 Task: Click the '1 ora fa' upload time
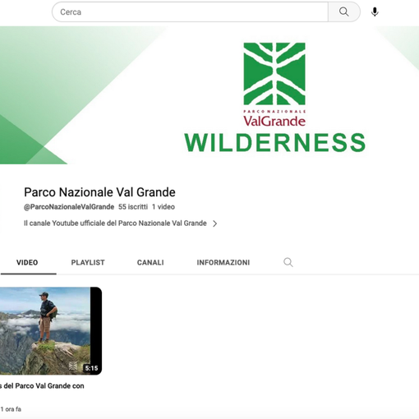[x=11, y=409]
